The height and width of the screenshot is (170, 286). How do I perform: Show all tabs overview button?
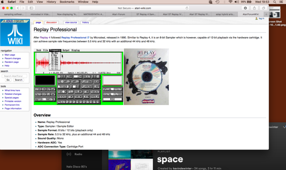click(x=263, y=8)
